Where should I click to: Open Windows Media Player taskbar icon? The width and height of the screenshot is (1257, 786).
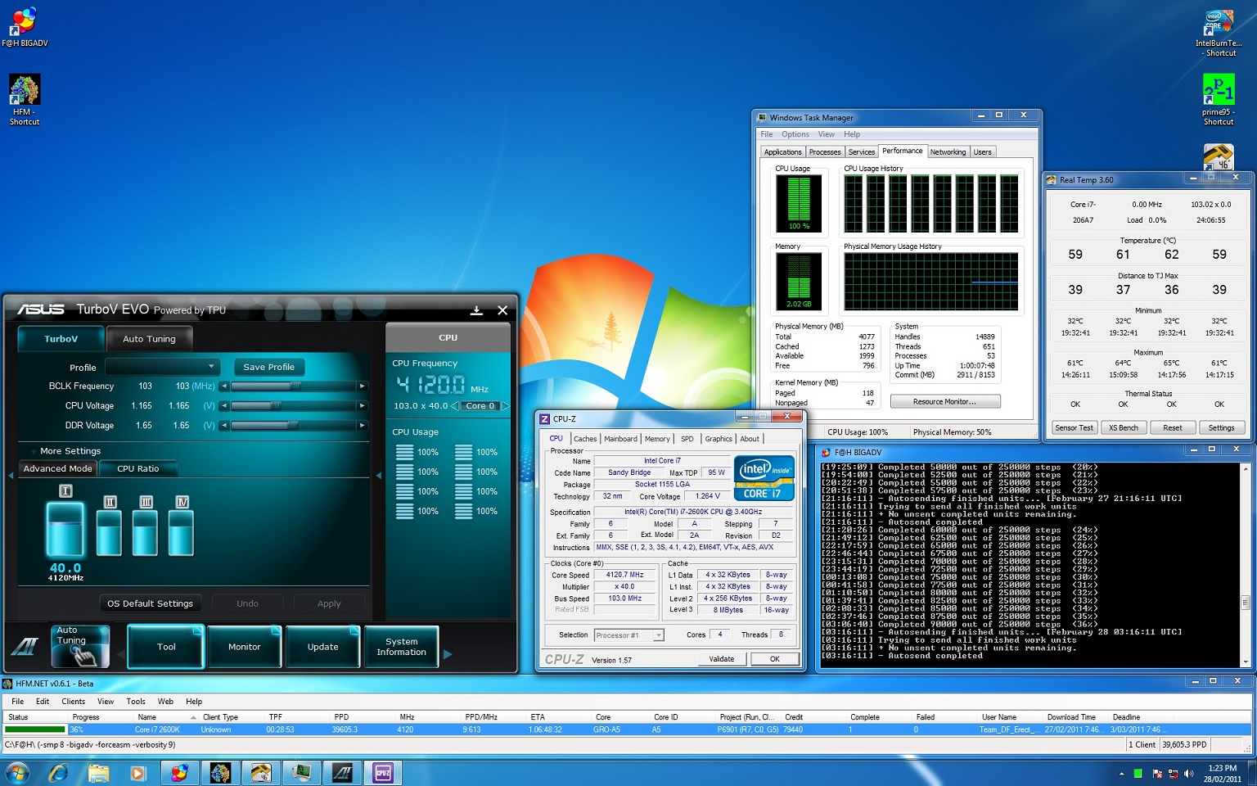pos(137,772)
